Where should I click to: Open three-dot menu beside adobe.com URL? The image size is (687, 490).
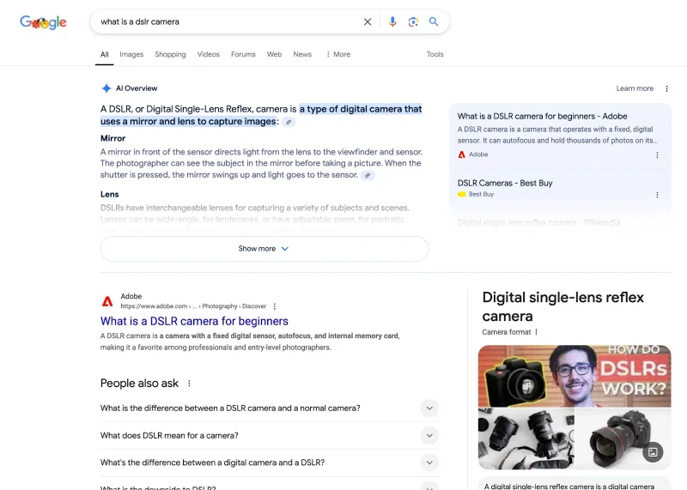[x=275, y=306]
